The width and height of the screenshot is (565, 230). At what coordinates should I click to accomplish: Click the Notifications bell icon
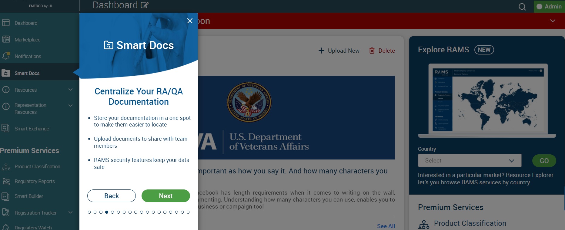6,56
